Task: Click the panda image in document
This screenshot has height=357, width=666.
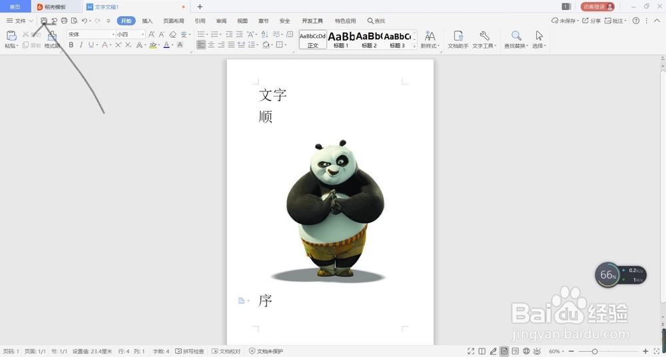Action: [x=330, y=211]
